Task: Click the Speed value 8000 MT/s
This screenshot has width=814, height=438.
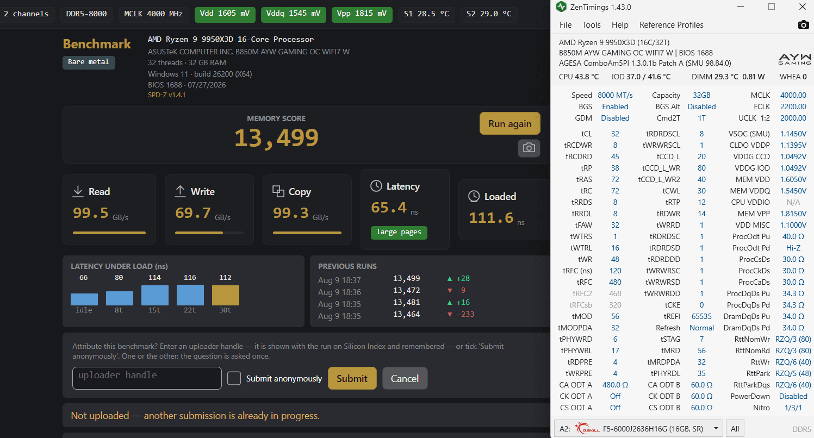Action: point(615,95)
